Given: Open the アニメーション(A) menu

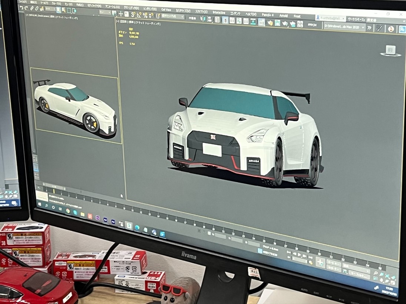Looking at the screenshot, I should point(112,6).
